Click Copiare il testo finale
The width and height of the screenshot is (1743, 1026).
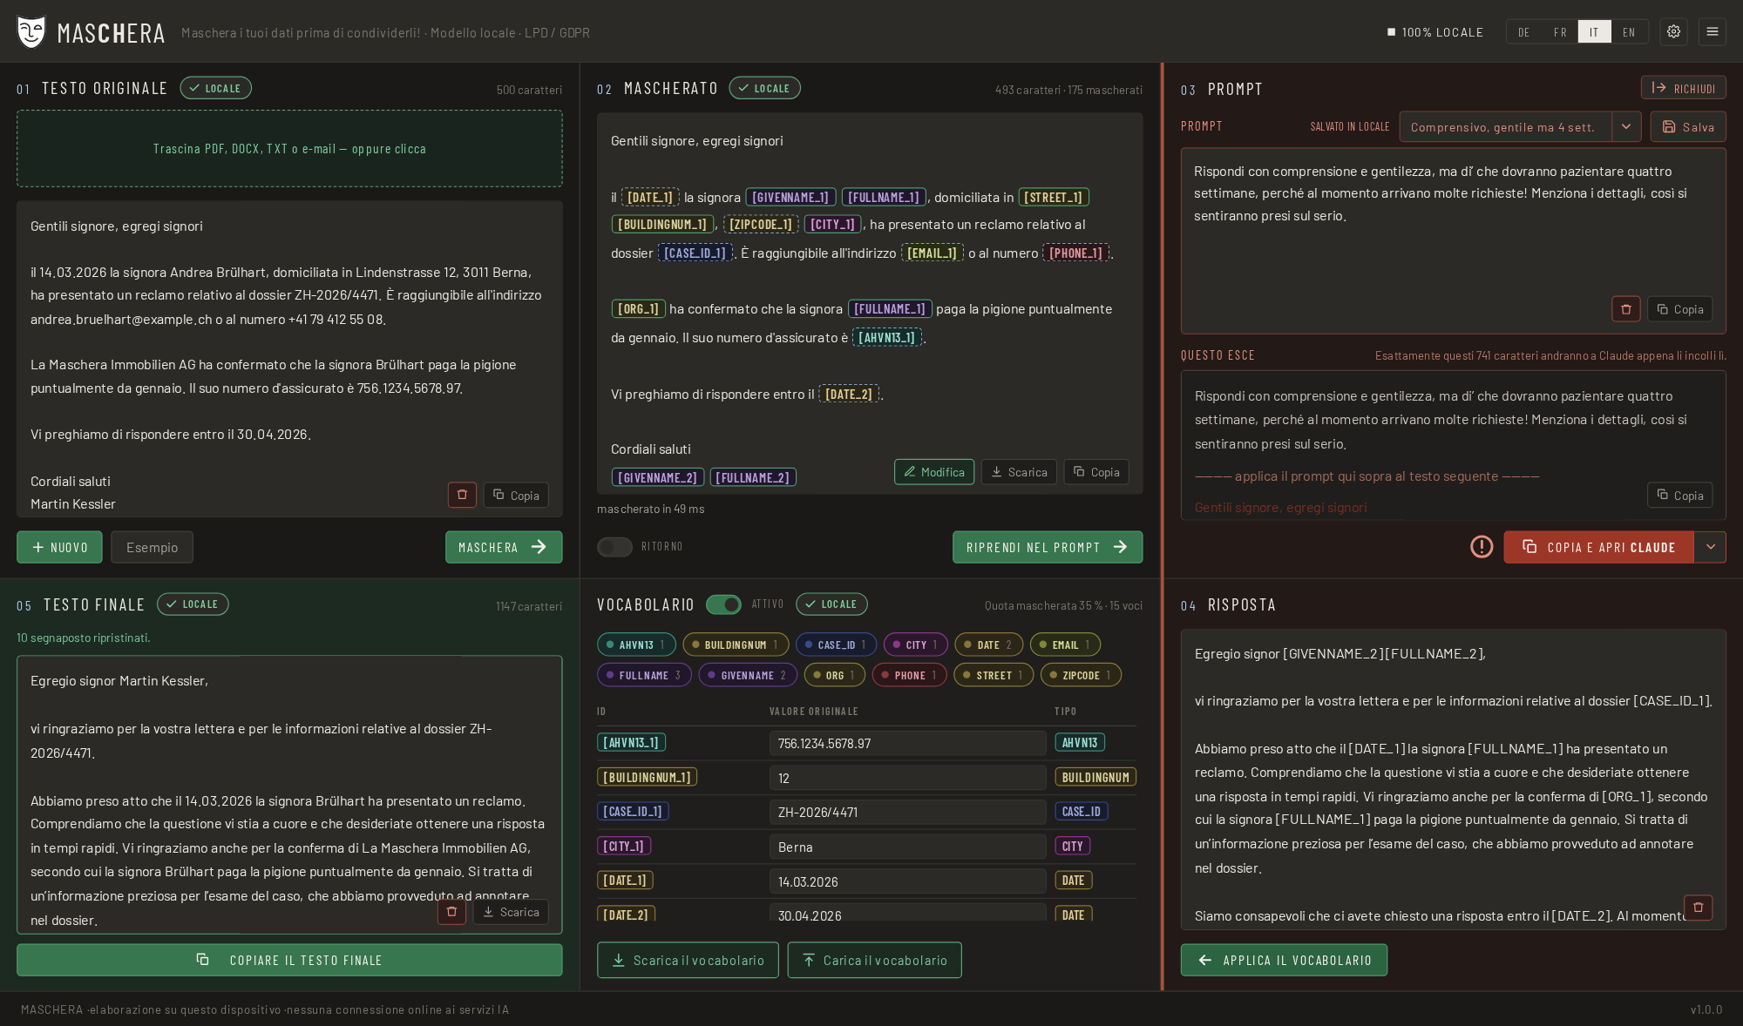(289, 960)
